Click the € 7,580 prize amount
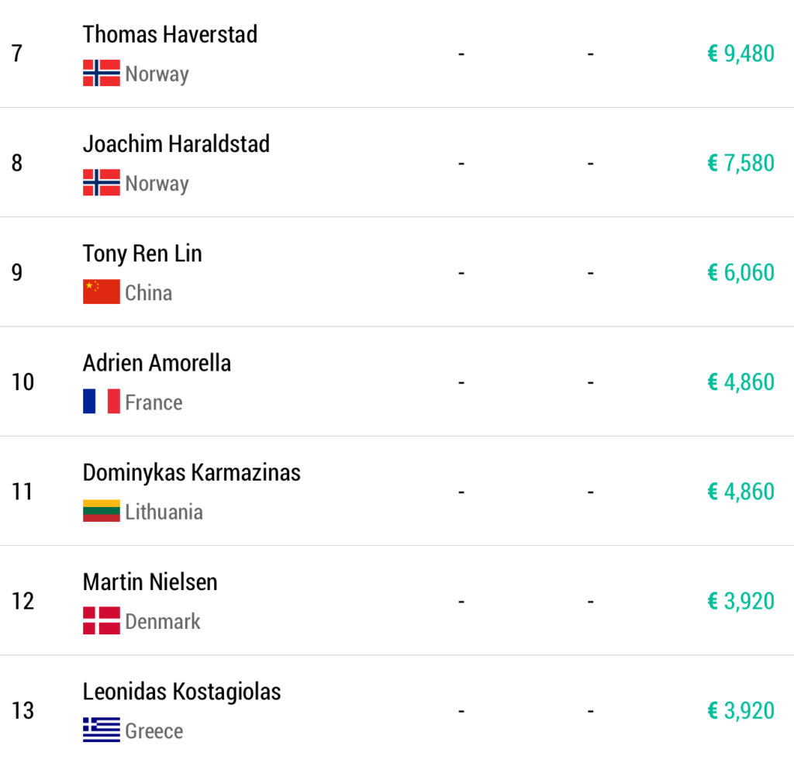Screen dimensions: 794x763 (x=740, y=163)
